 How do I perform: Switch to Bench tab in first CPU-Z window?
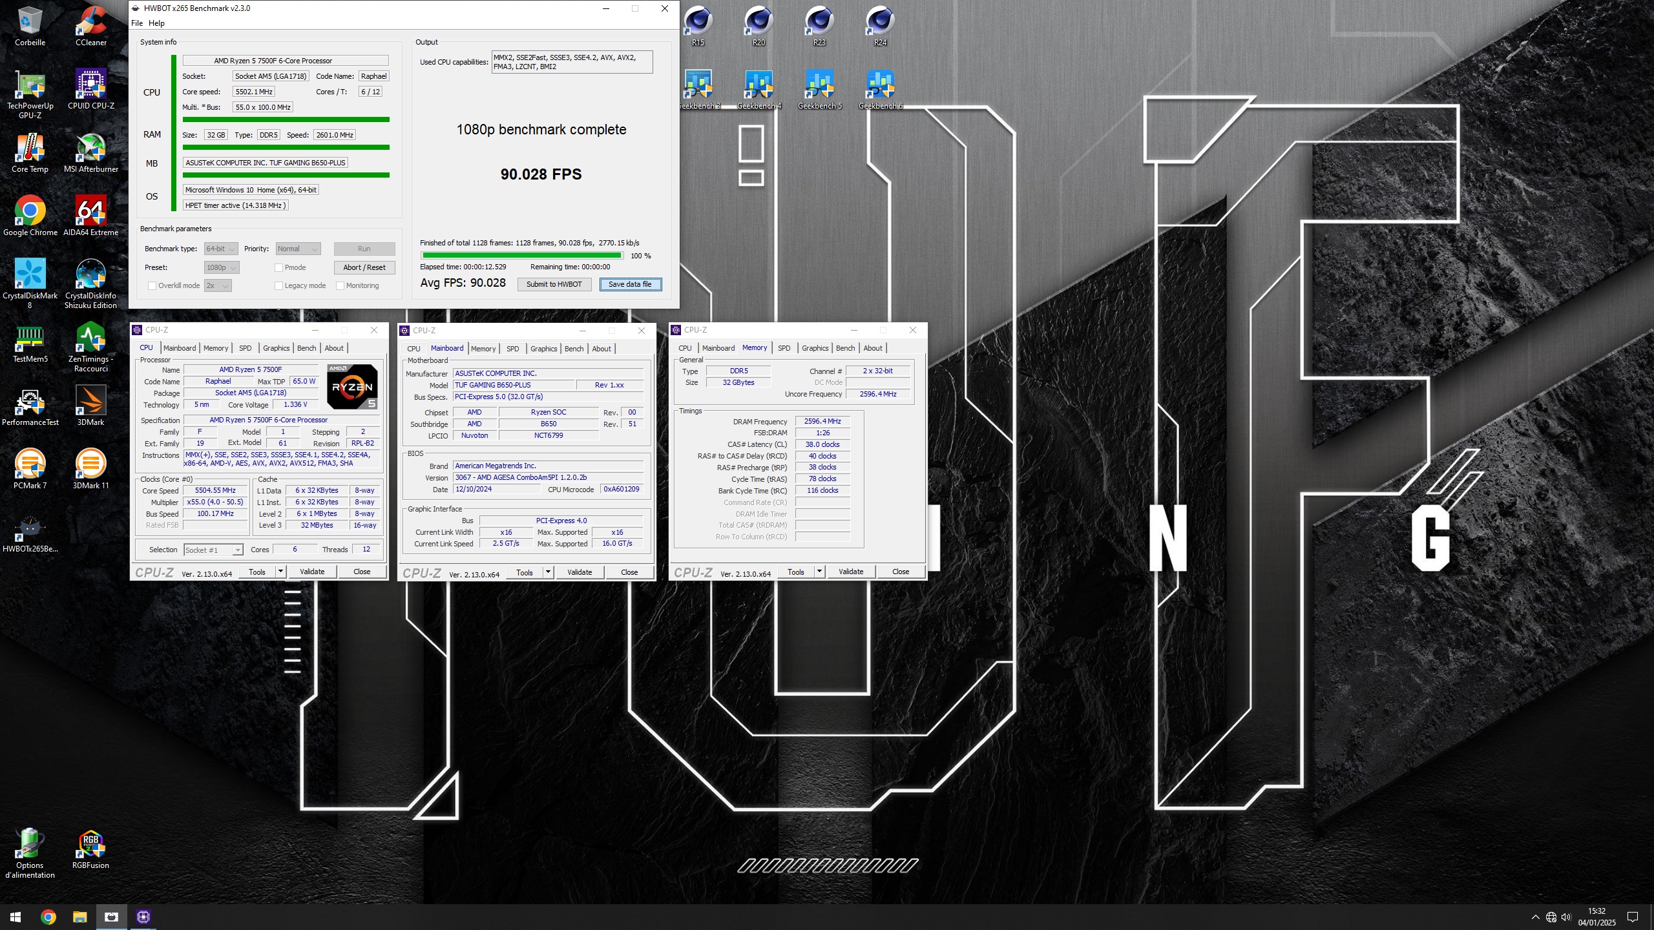pos(307,348)
